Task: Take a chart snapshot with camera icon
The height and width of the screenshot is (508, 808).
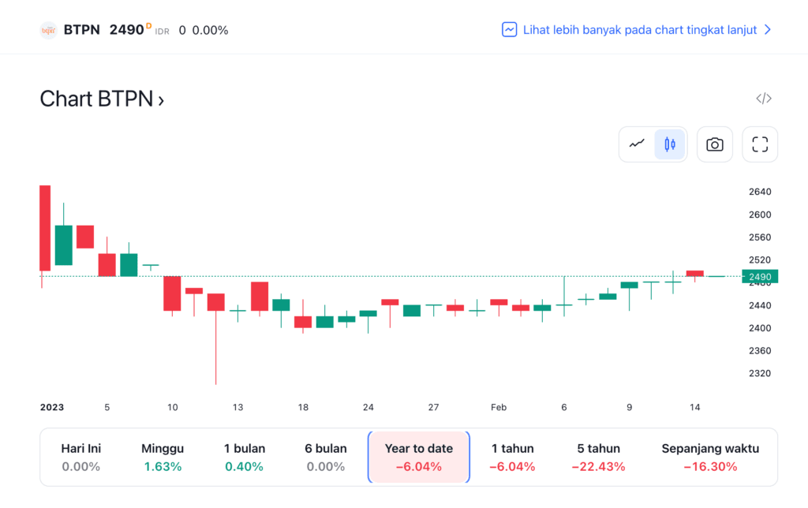Action: [715, 144]
